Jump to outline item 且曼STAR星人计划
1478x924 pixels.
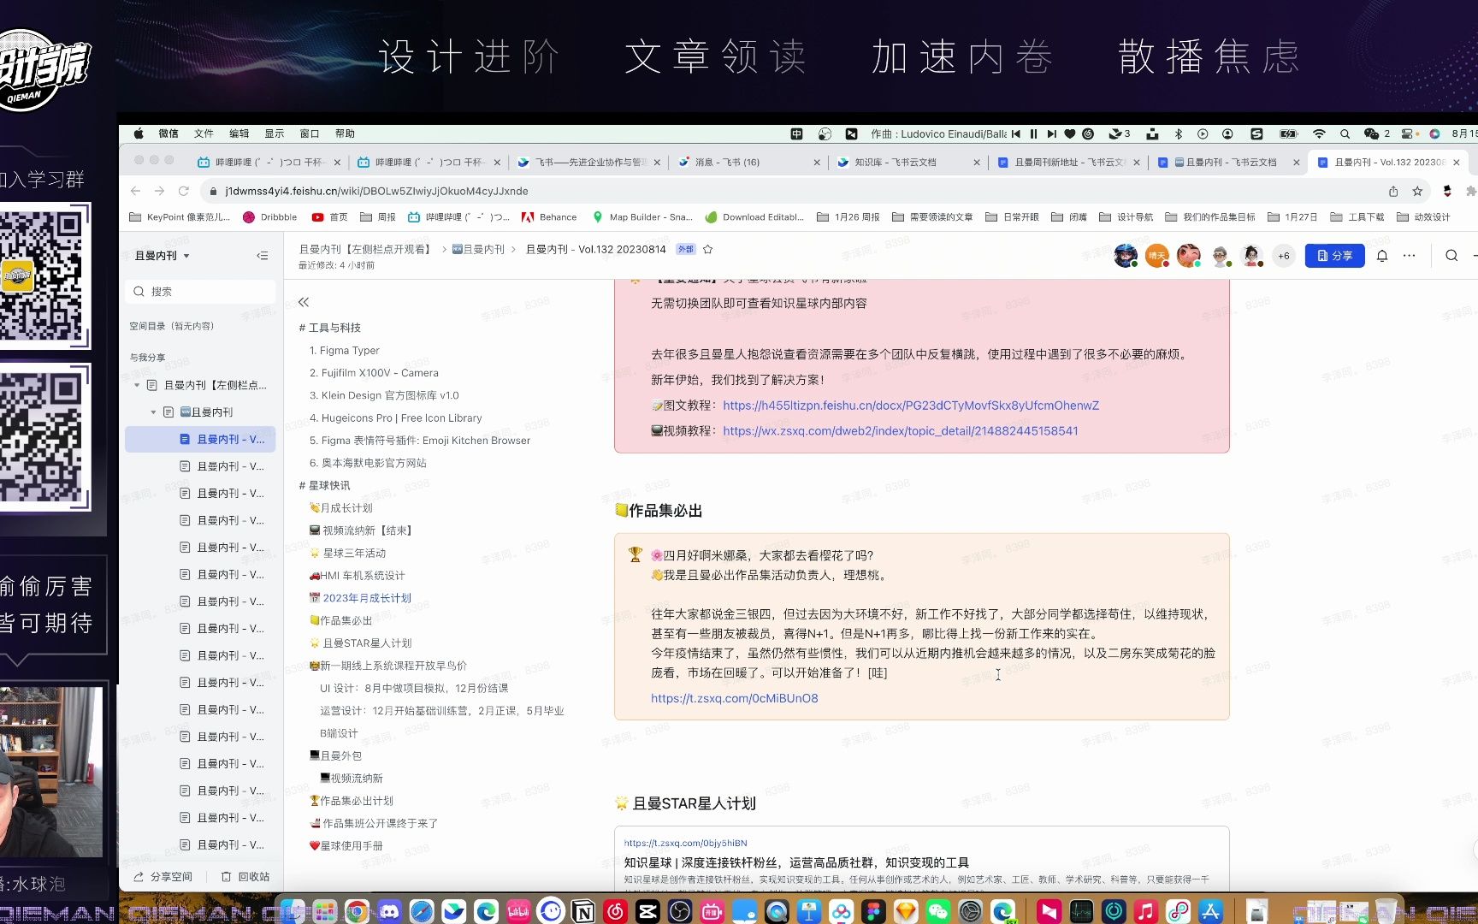(360, 643)
